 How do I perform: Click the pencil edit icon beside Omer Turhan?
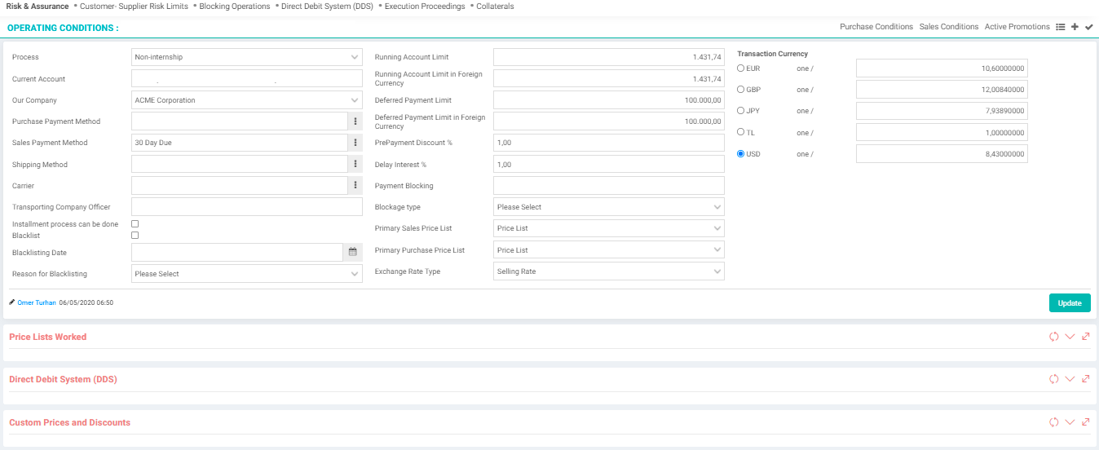pos(11,302)
